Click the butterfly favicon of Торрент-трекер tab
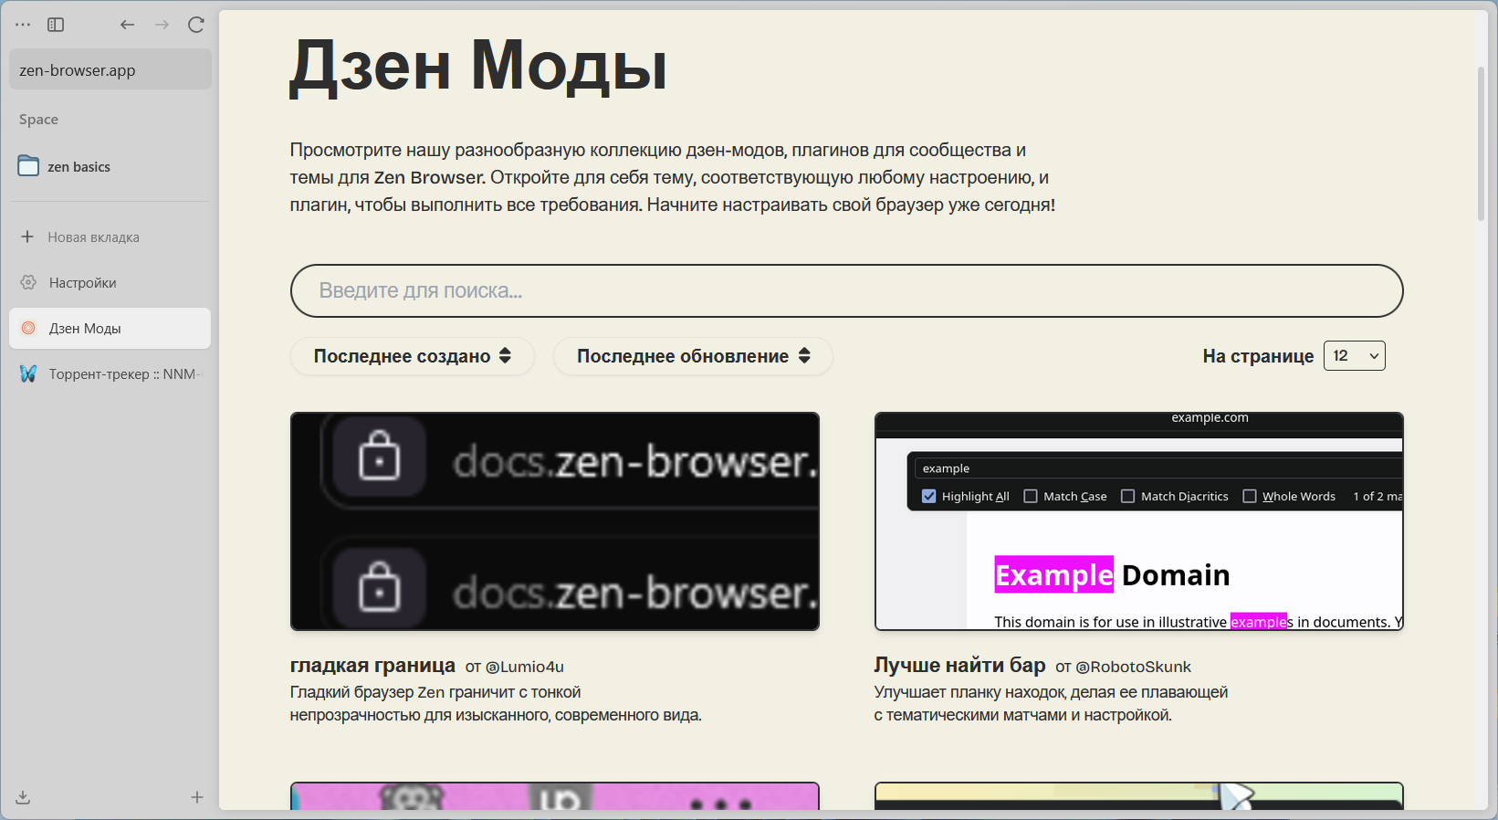Screen dimensions: 1498x820 [x=28, y=373]
